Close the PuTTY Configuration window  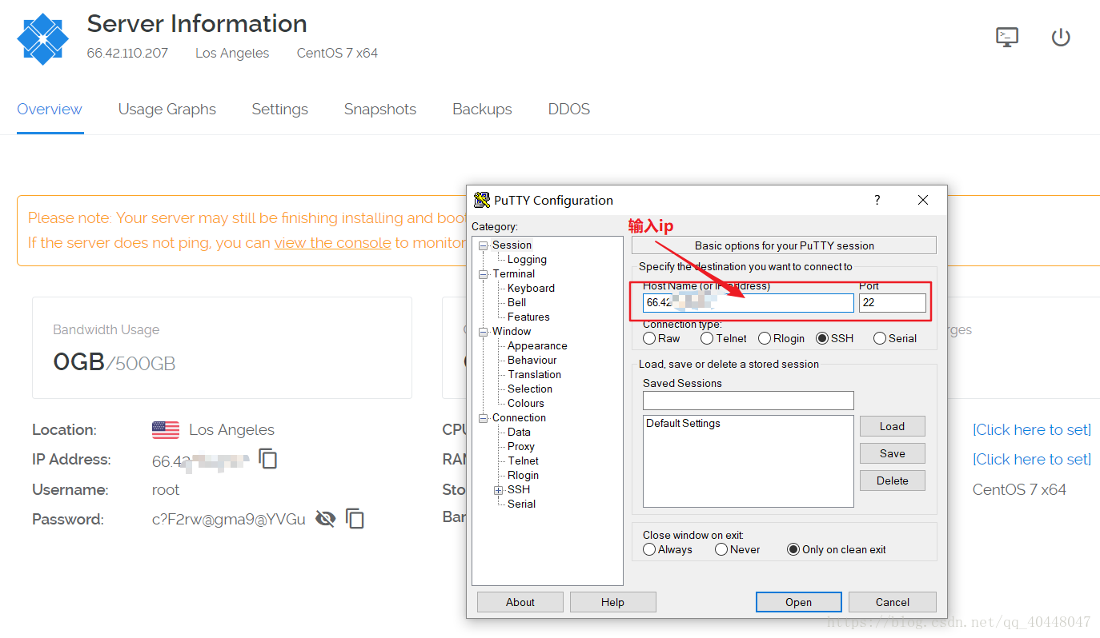coord(923,200)
